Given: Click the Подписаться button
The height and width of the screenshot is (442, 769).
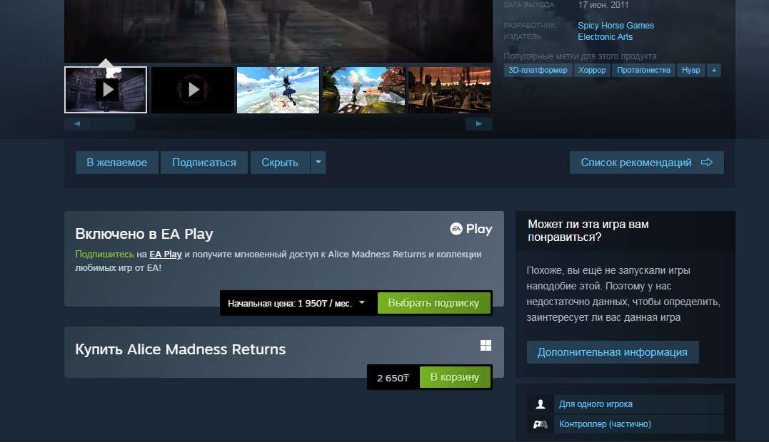Looking at the screenshot, I should pyautogui.click(x=204, y=163).
